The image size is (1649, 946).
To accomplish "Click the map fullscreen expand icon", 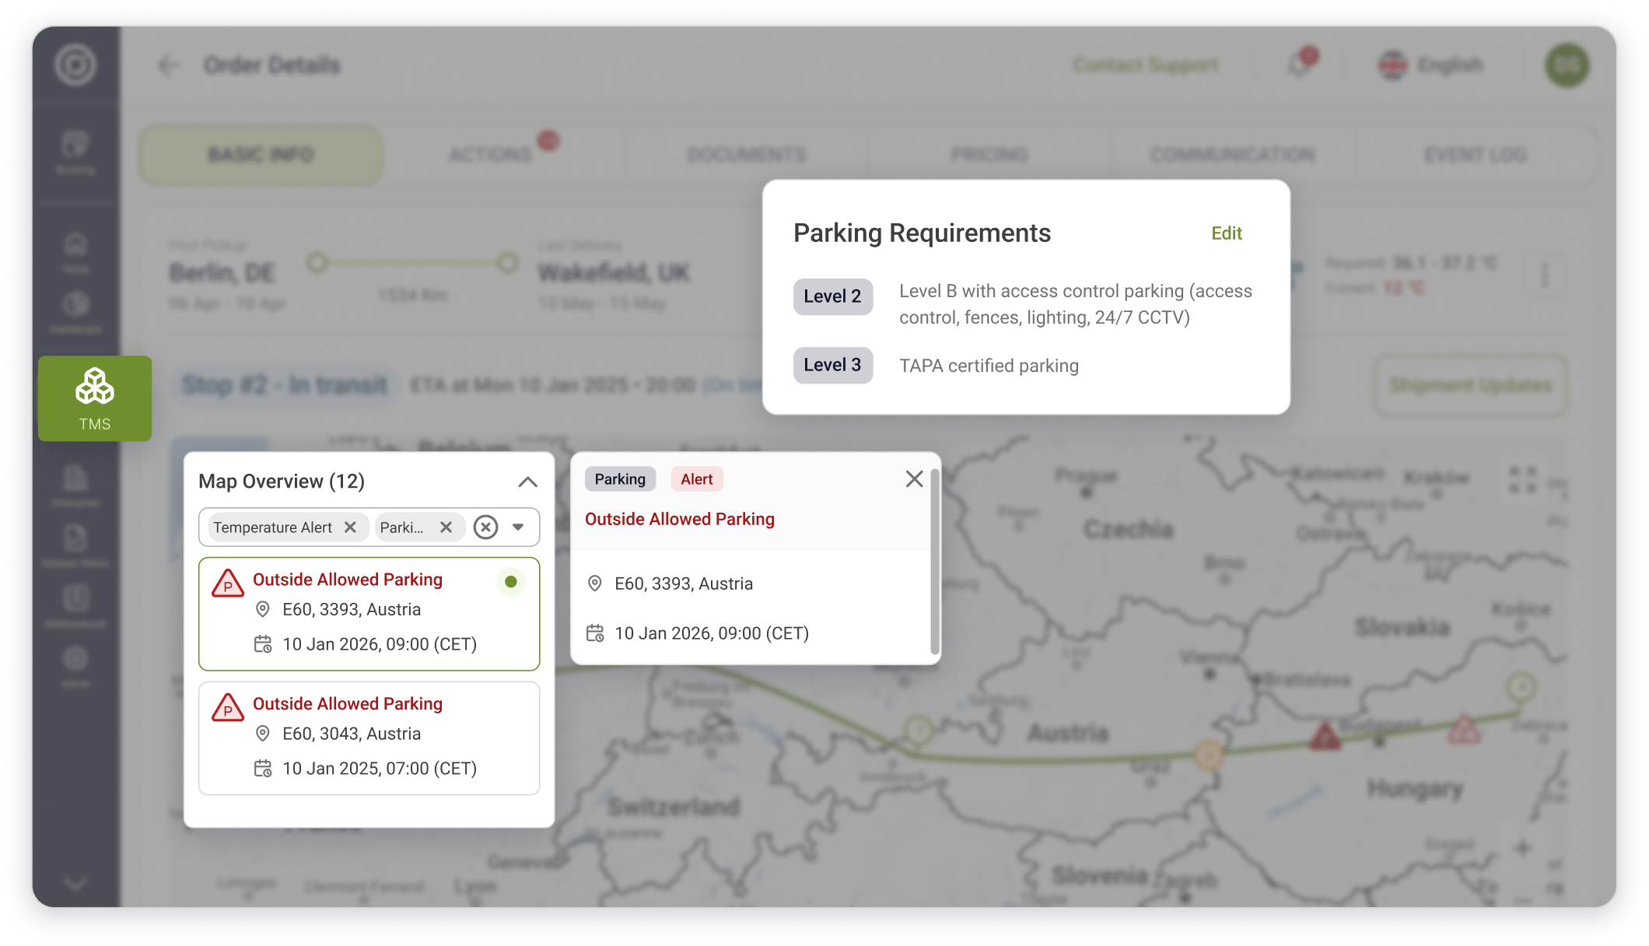I will 1522,480.
